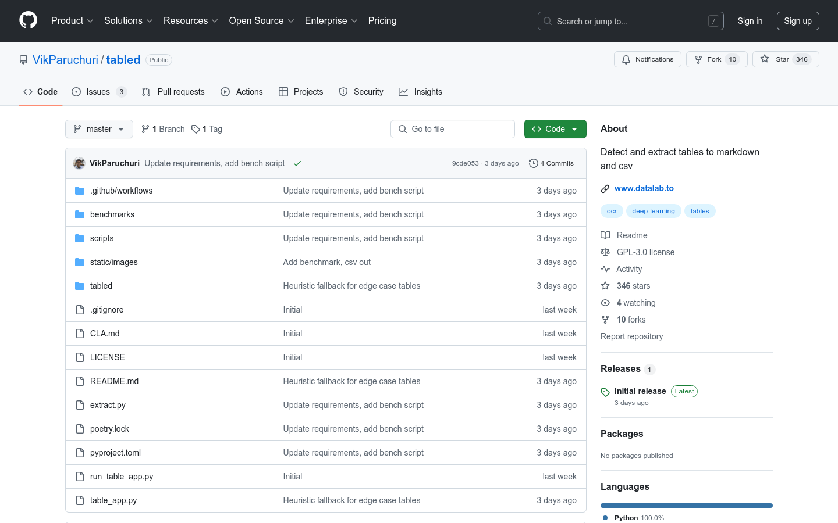The height and width of the screenshot is (523, 838).
Task: Click the tag icon next to Initial release
Action: point(605,392)
